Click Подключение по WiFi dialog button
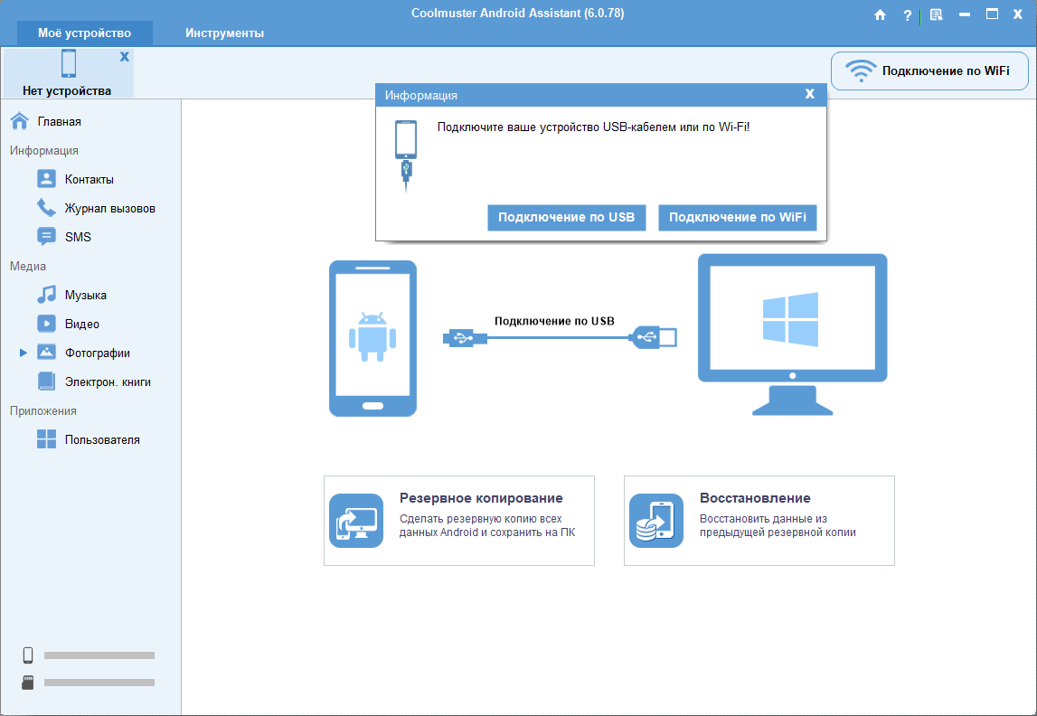1037x716 pixels. 738,218
